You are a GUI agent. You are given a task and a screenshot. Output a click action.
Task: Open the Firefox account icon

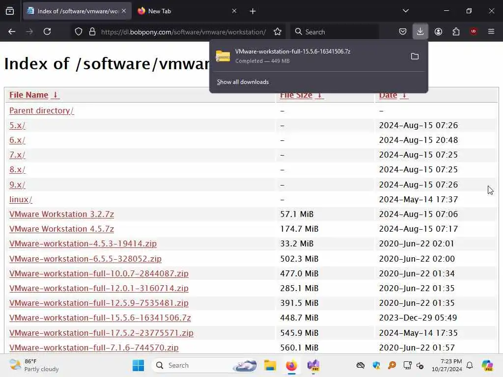tap(438, 31)
